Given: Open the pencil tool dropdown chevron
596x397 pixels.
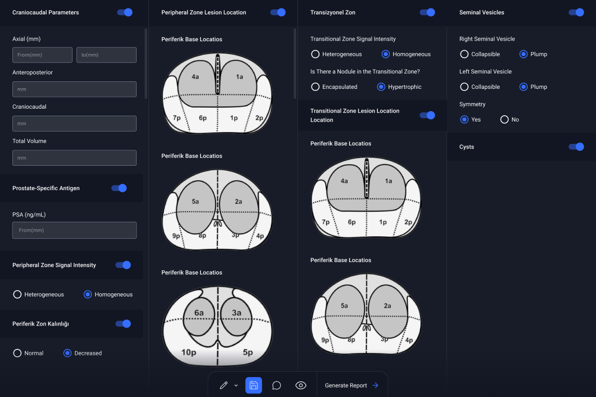Looking at the screenshot, I should [x=236, y=386].
